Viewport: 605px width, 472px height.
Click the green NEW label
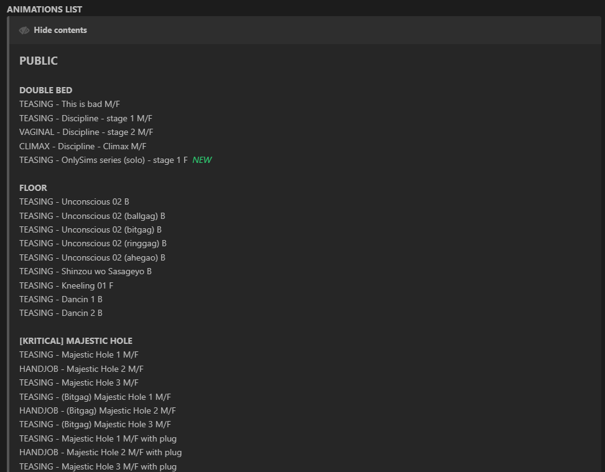click(202, 160)
